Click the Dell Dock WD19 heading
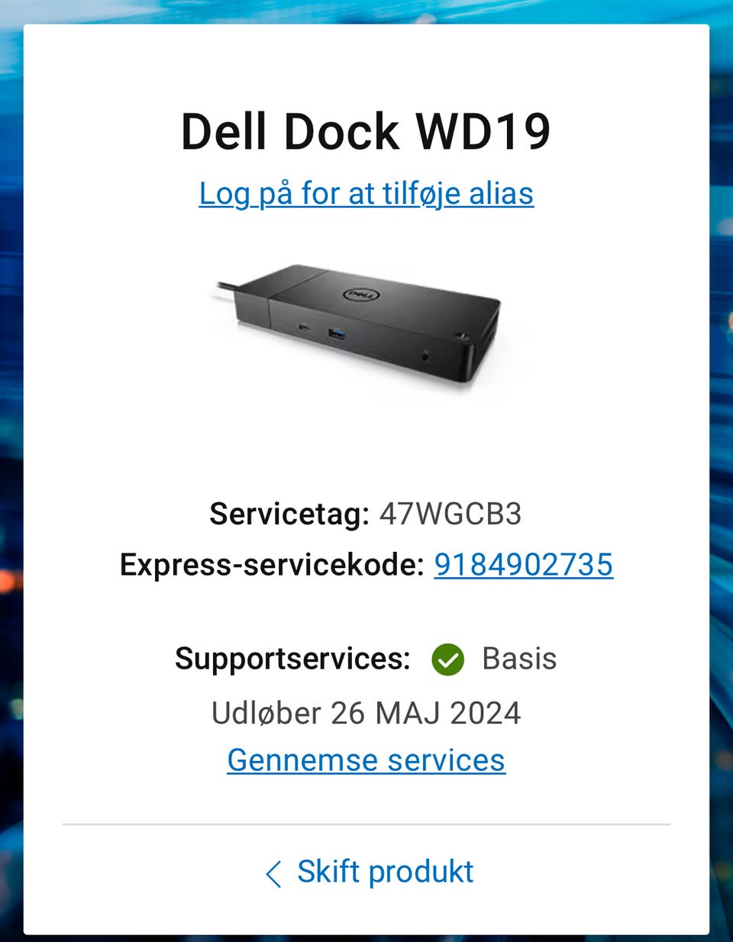This screenshot has width=733, height=942. click(366, 131)
